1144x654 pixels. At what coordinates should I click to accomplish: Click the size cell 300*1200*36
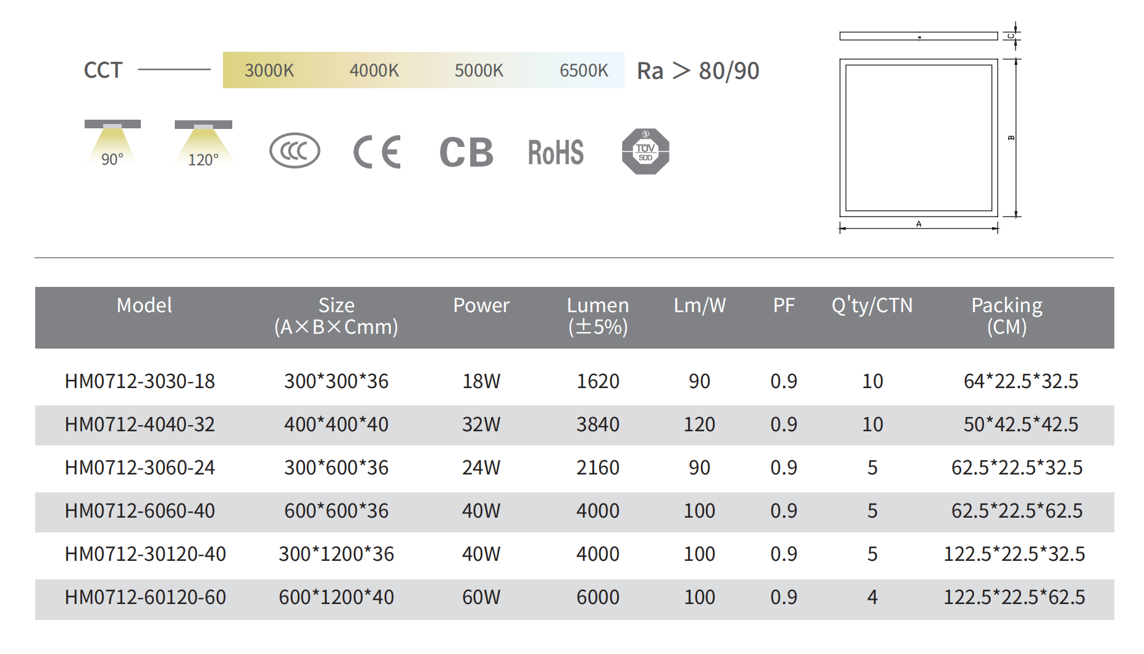click(x=336, y=554)
